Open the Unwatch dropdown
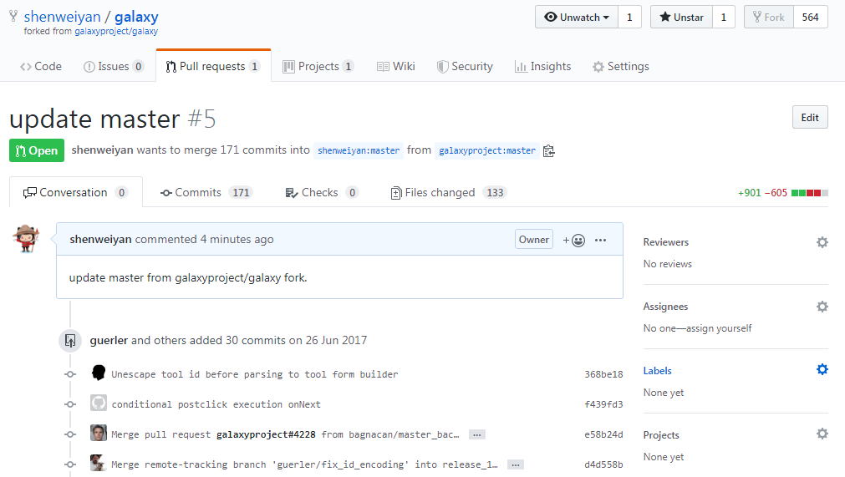 (577, 18)
